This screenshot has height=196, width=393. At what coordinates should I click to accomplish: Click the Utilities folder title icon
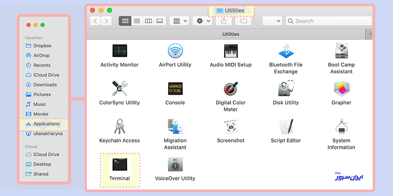(x=220, y=10)
